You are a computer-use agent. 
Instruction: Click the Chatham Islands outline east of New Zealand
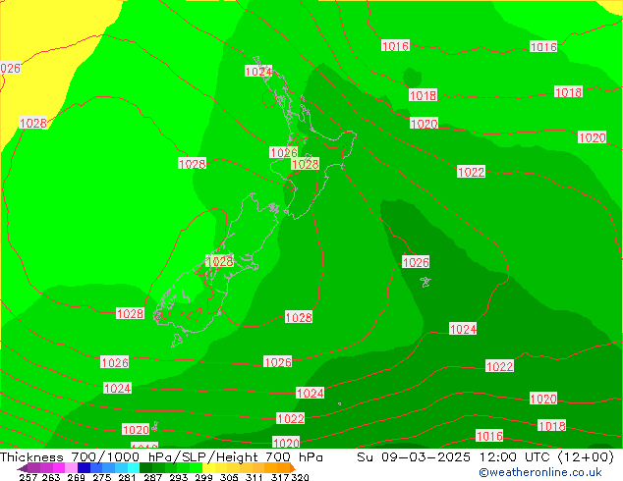(x=425, y=282)
